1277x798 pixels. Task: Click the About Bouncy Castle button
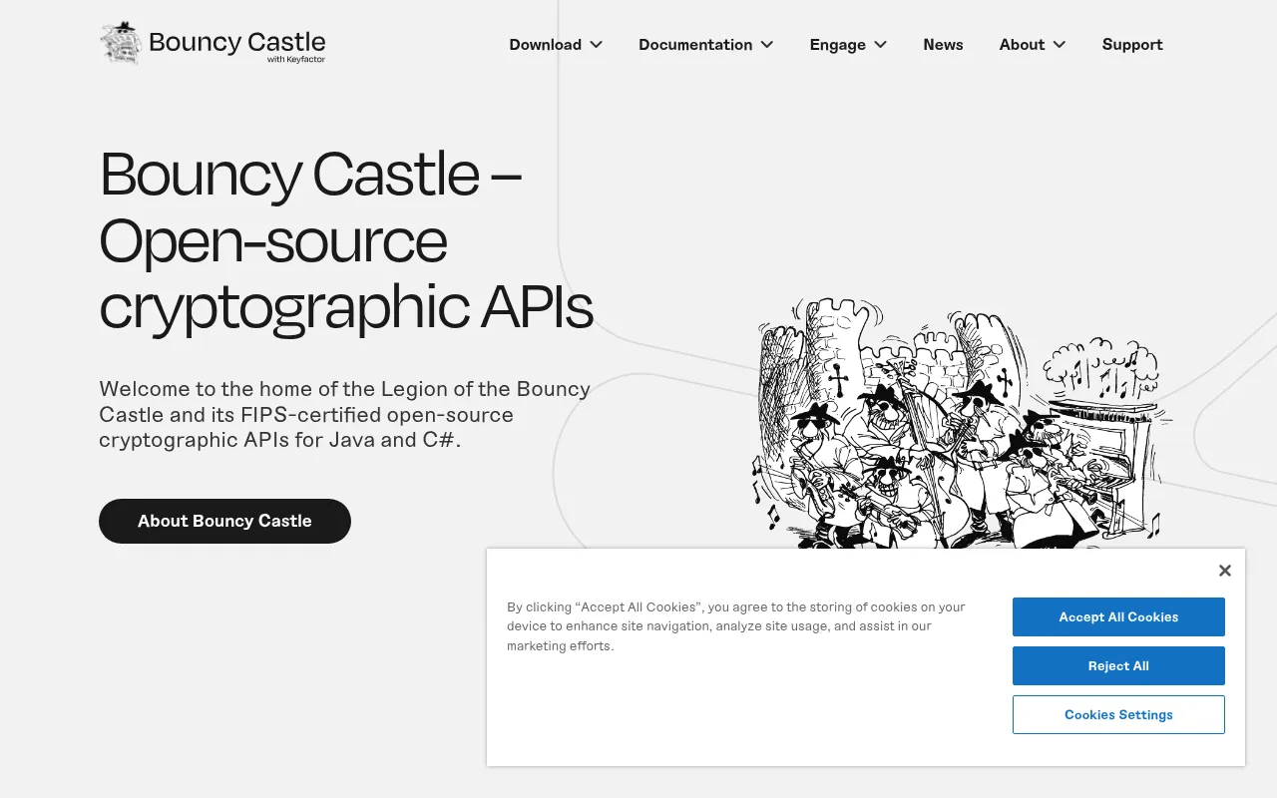[x=224, y=521]
